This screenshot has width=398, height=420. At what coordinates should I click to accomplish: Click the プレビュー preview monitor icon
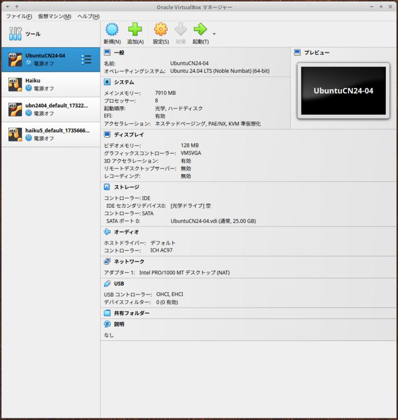297,52
